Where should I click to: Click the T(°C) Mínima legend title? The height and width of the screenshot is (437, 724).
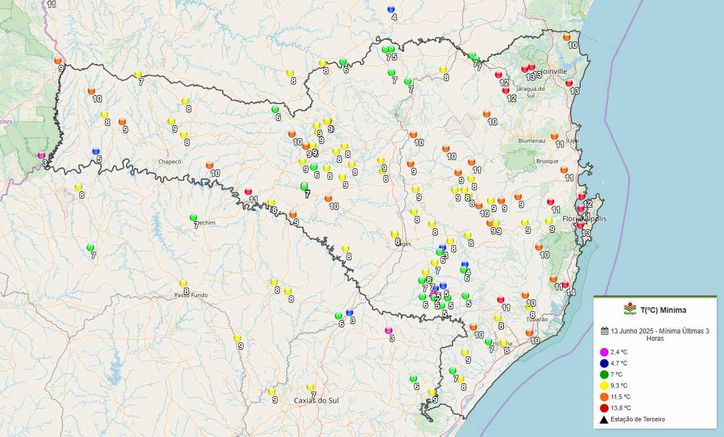pos(663,310)
